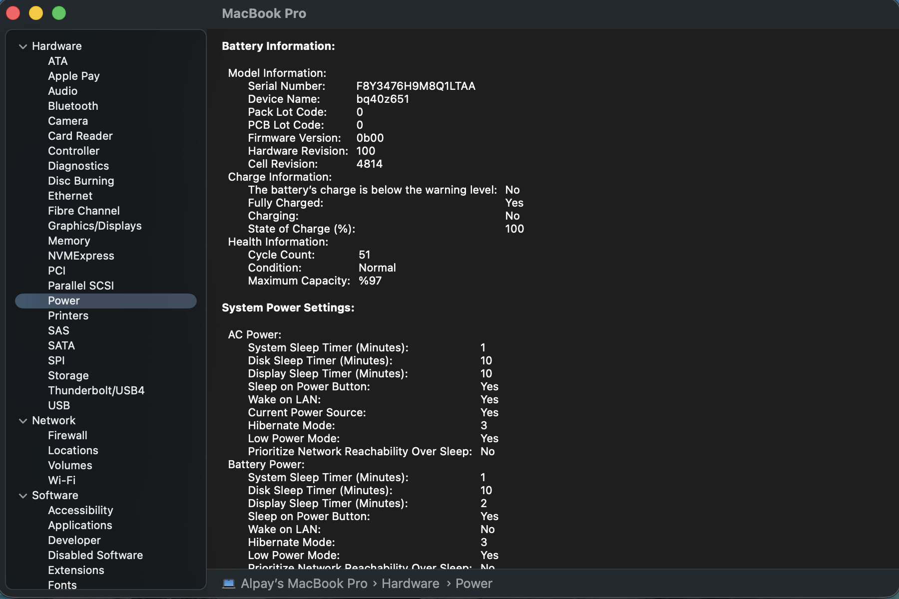
Task: Open the Graphics/Displays hardware entry
Action: (94, 226)
